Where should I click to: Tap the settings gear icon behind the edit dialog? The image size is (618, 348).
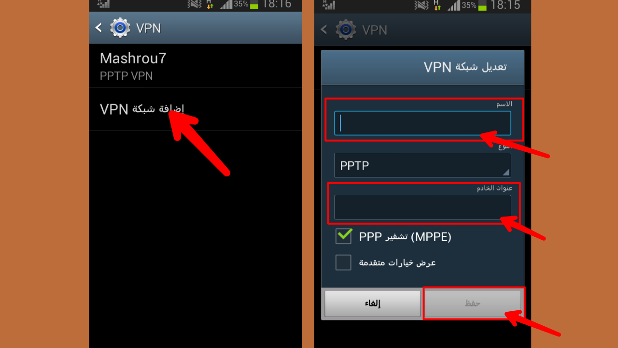(x=346, y=29)
